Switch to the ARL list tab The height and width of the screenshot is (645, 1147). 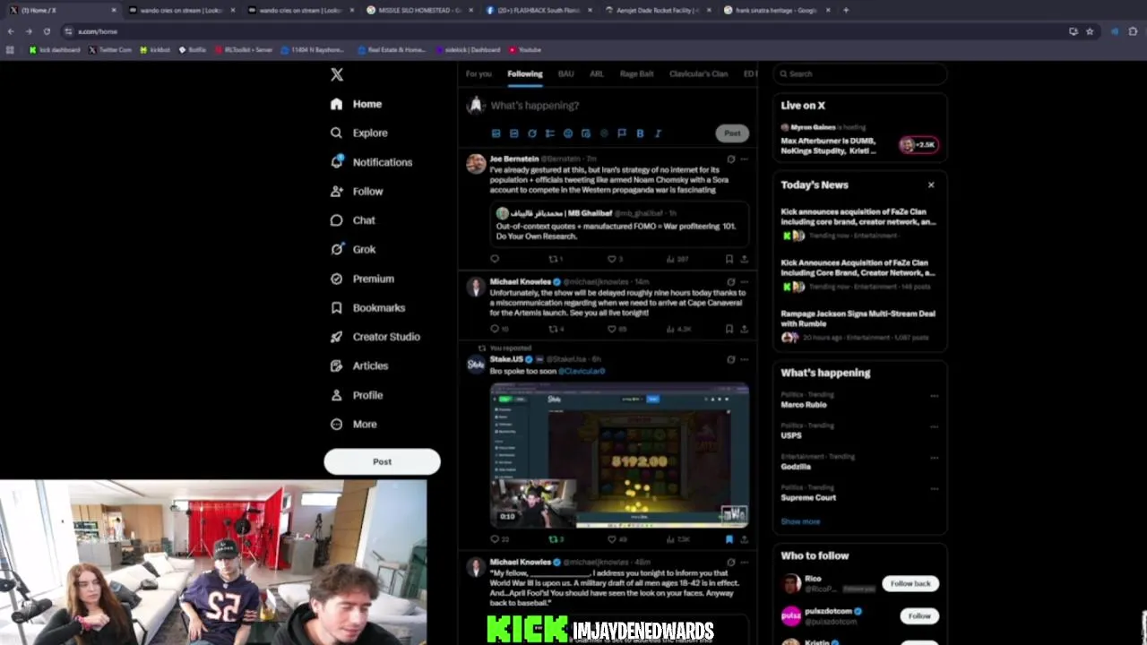point(597,73)
